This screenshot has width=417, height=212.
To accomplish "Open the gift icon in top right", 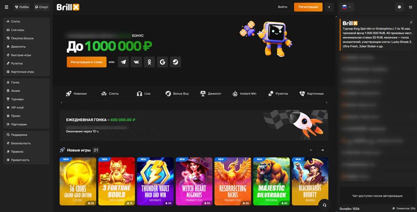I will coord(410,7).
